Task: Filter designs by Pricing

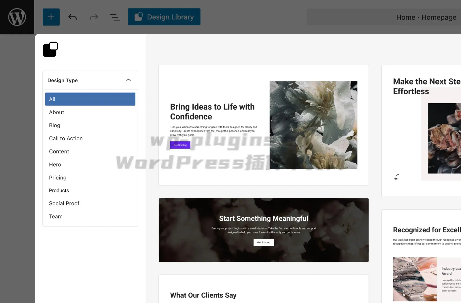Action: coord(90,177)
